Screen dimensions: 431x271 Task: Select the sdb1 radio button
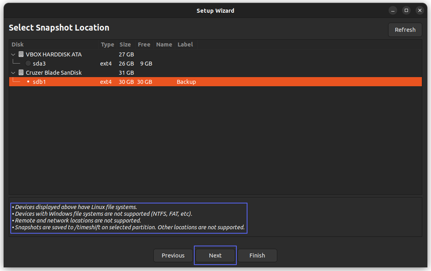click(28, 81)
